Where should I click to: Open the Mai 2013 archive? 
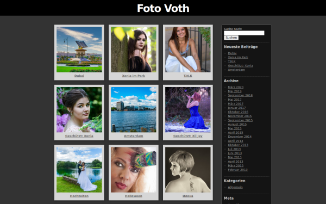(235, 157)
